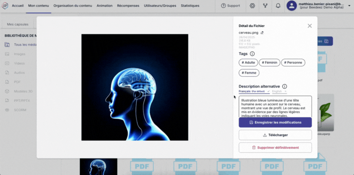Viewport: 354px width, 175px height.
Task: Remove the English language with the X
Action: tap(285, 91)
